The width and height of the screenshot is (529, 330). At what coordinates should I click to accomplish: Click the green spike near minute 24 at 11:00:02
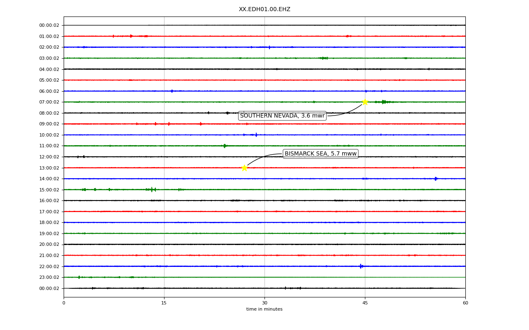tap(224, 146)
